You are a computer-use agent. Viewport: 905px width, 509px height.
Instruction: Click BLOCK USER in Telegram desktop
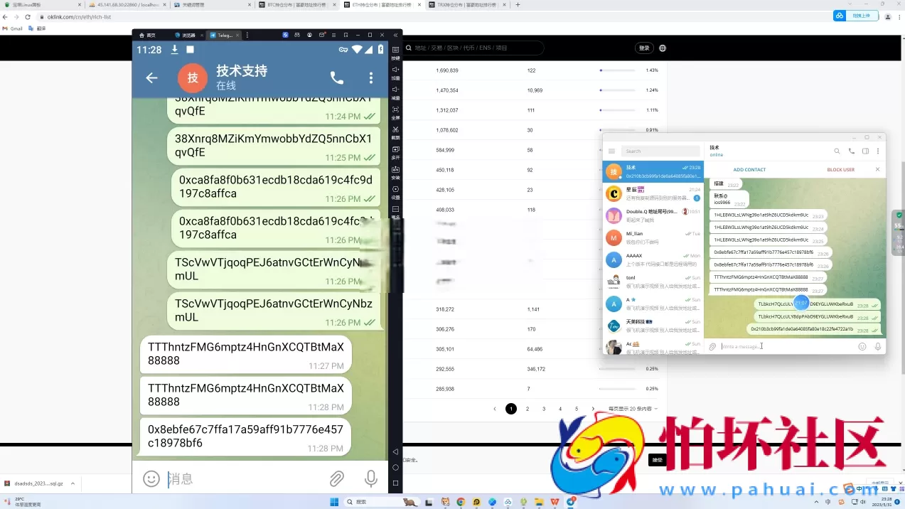840,169
